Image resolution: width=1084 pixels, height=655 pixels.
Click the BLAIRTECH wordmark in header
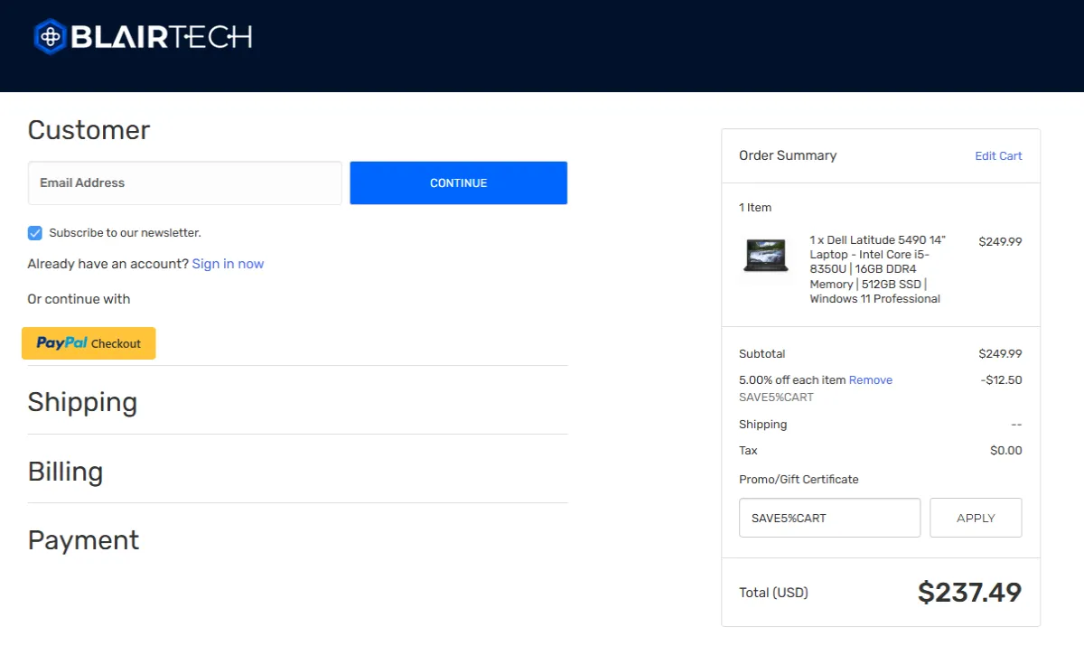161,37
